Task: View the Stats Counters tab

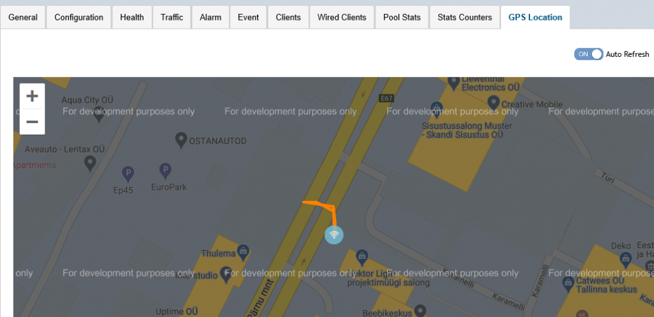Action: (464, 17)
